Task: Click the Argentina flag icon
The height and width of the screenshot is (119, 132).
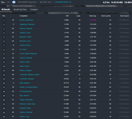Action: [x=14, y=2]
